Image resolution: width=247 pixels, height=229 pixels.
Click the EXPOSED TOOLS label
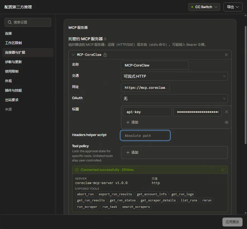coord(87,189)
